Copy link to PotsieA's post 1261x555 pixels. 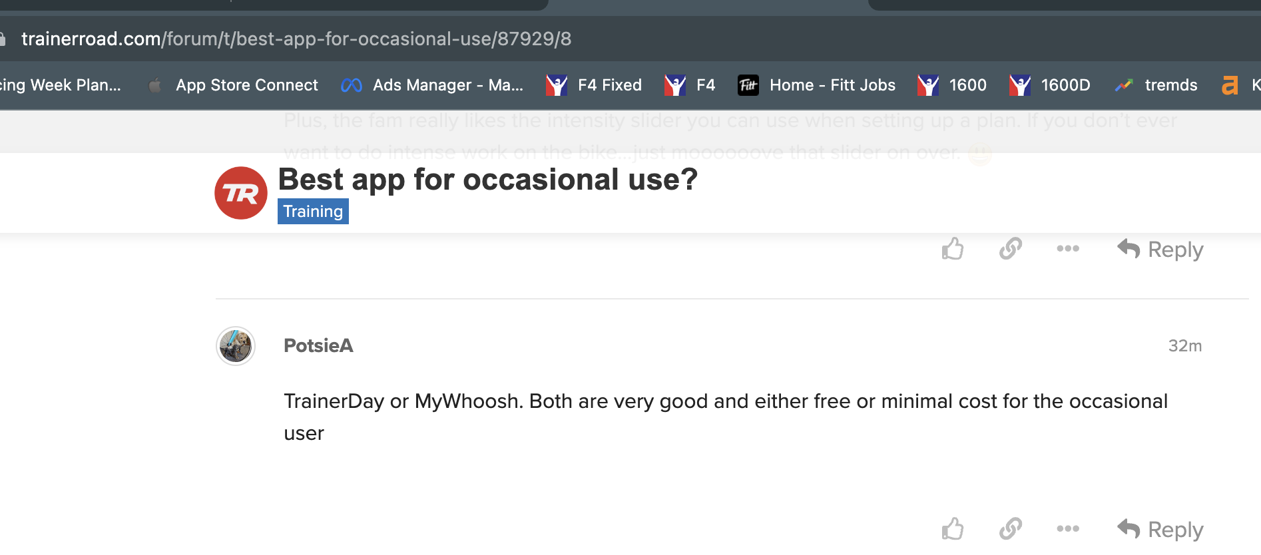point(1010,529)
